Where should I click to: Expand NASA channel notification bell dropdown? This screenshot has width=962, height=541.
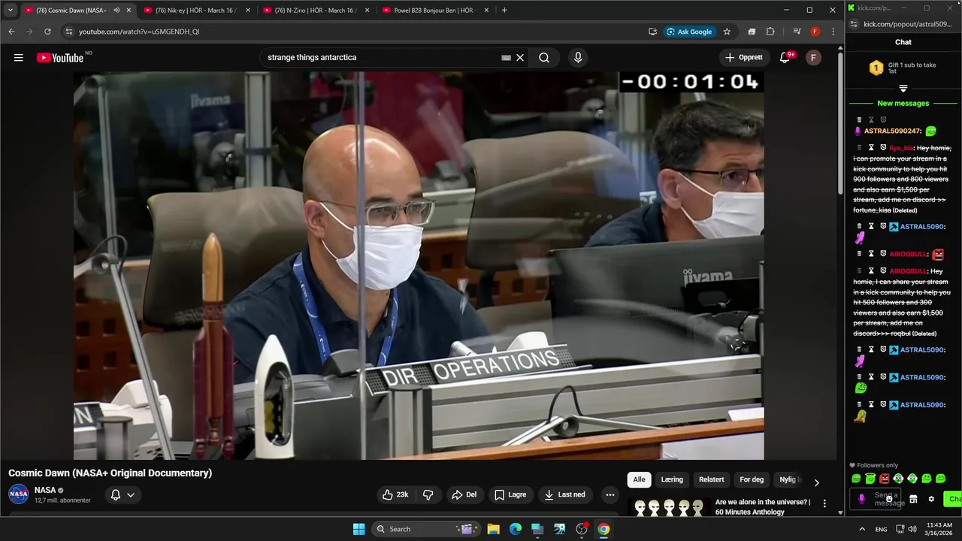[x=123, y=494]
